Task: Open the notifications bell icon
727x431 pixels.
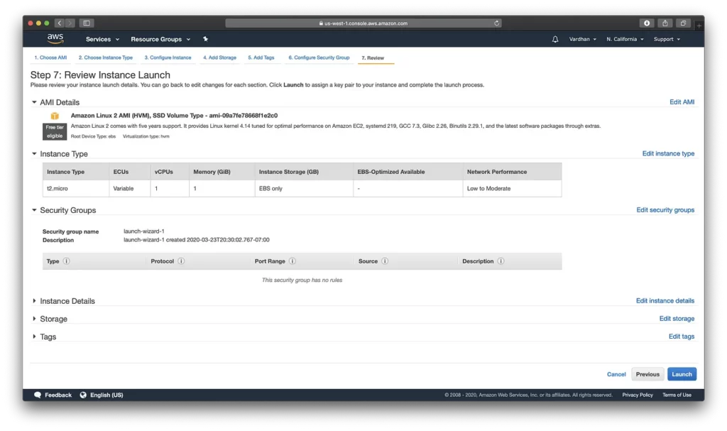Action: pyautogui.click(x=555, y=40)
